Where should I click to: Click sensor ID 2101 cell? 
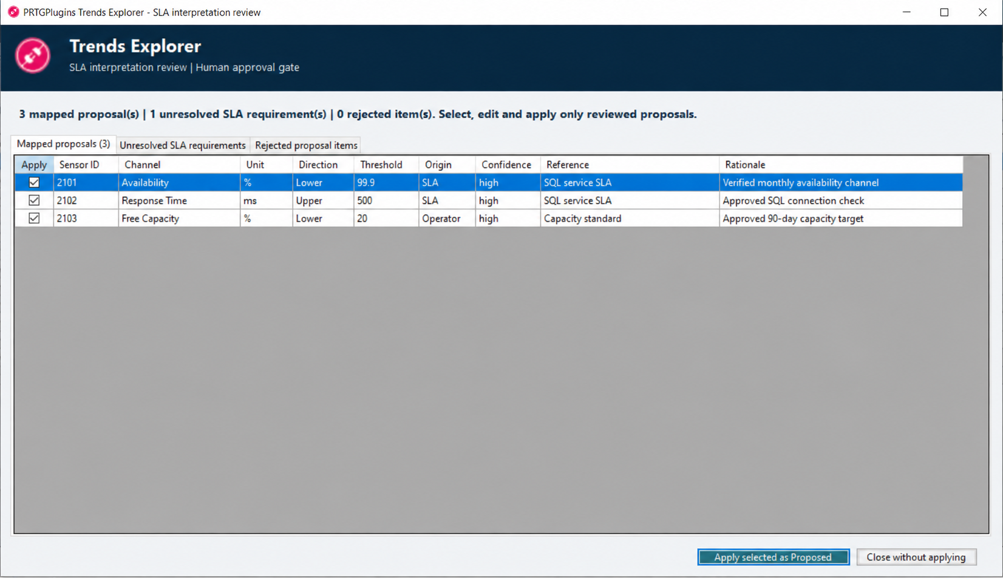[86, 182]
